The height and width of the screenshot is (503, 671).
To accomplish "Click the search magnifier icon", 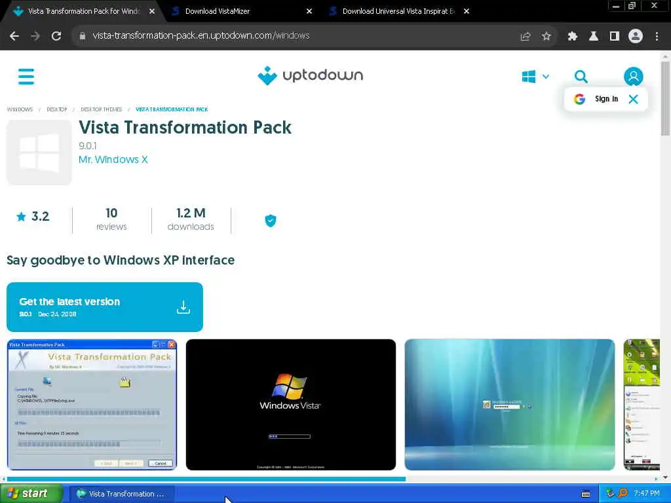I will [581, 77].
